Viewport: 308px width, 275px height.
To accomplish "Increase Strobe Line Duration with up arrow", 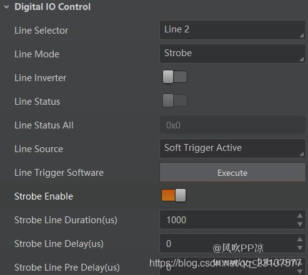I will tap(300, 216).
